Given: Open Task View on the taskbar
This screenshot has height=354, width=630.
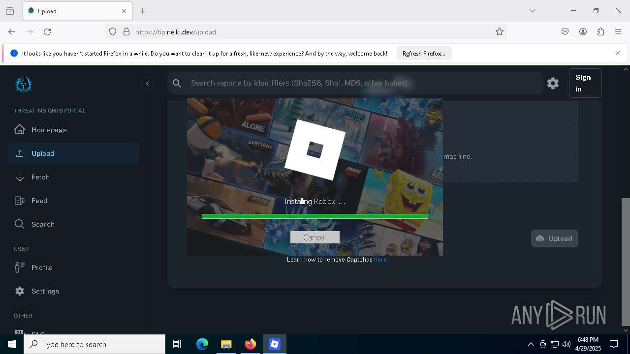Looking at the screenshot, I should [177, 344].
